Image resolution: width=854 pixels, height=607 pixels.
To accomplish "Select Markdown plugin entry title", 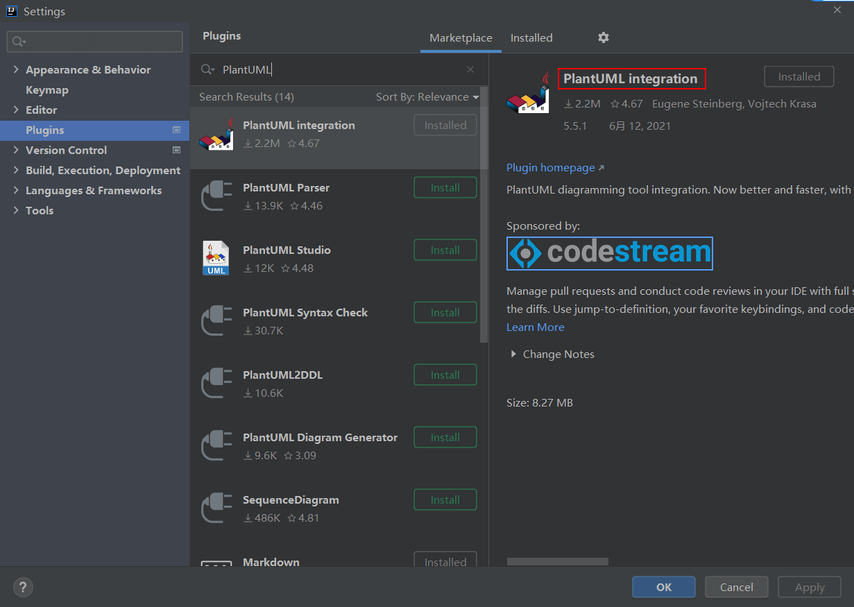I will [271, 562].
